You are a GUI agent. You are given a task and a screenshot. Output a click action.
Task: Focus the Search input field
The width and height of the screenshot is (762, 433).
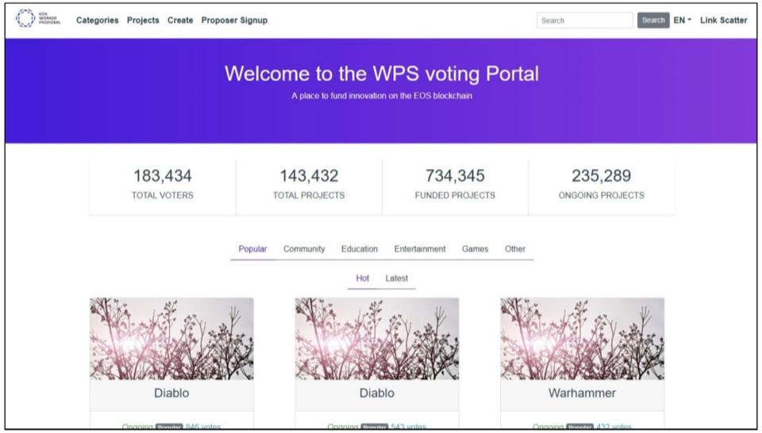click(585, 21)
